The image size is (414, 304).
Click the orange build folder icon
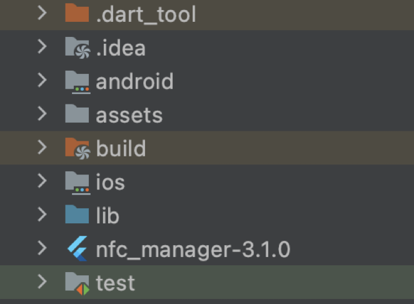point(77,149)
